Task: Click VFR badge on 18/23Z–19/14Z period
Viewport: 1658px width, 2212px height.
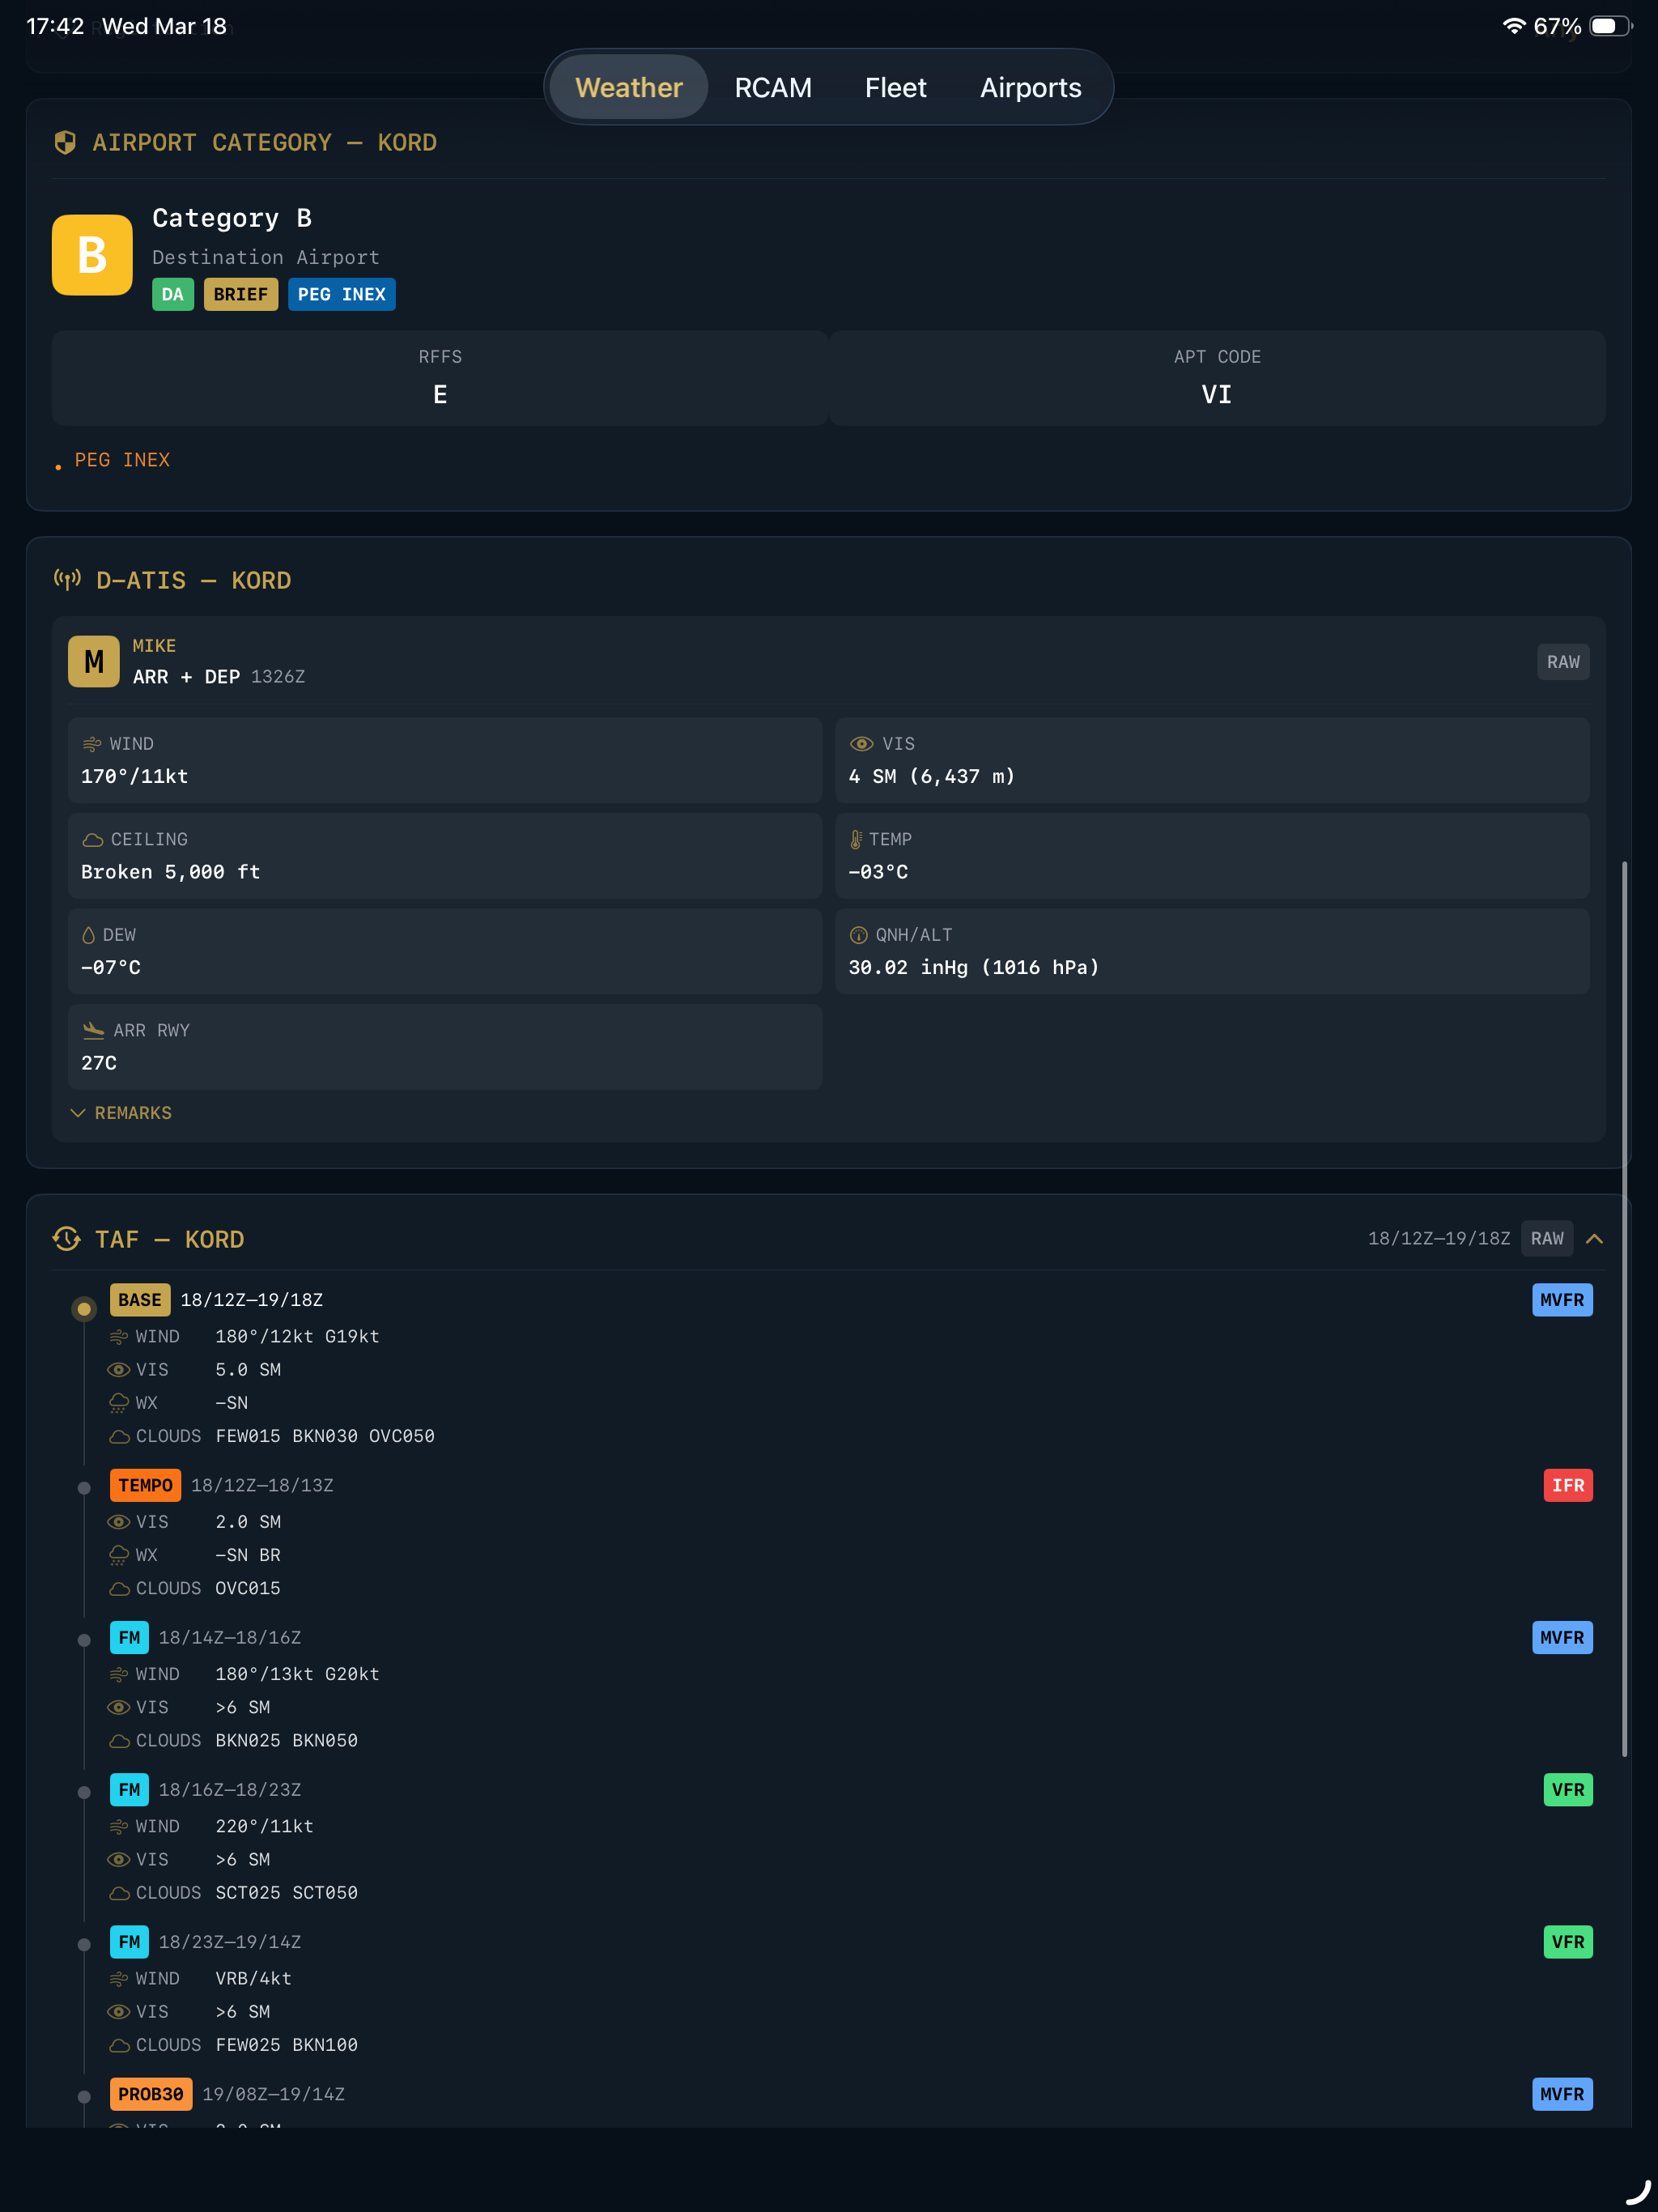Action: pyautogui.click(x=1568, y=1942)
